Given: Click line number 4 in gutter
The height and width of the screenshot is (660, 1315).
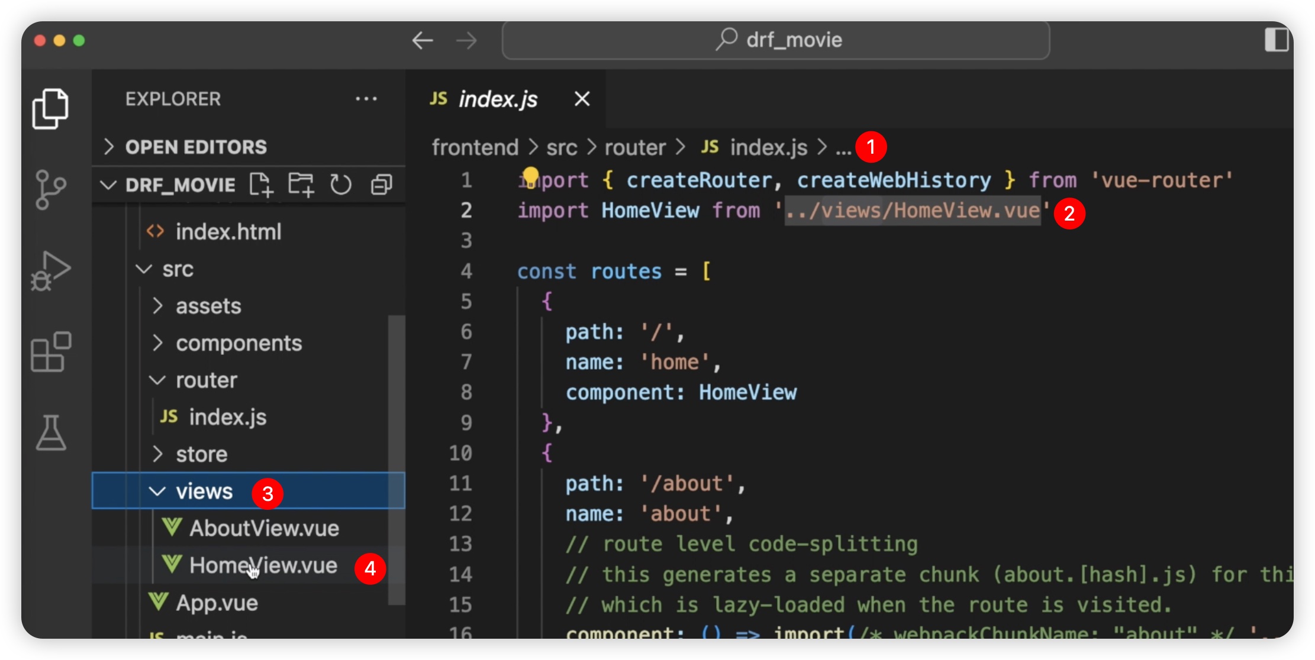Looking at the screenshot, I should click(466, 271).
